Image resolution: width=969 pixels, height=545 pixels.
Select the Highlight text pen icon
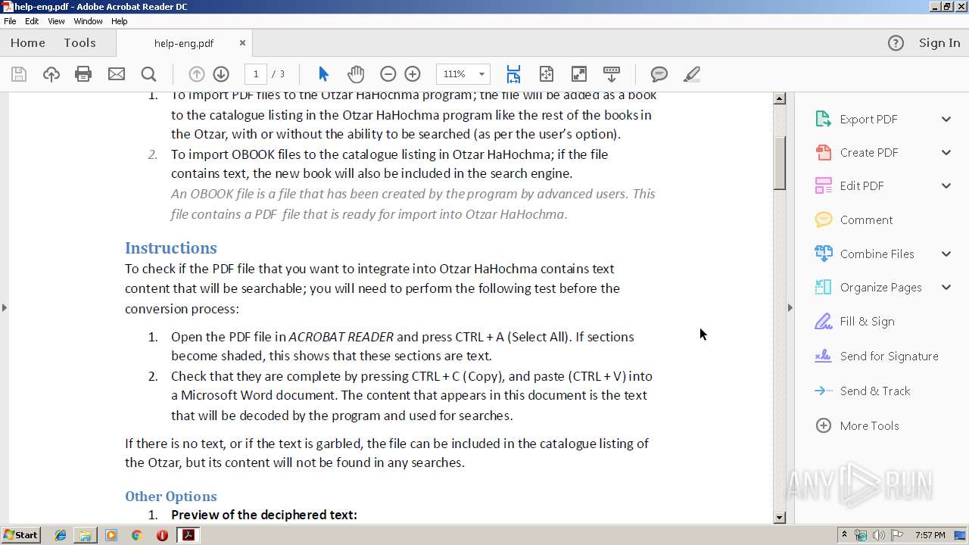point(691,74)
